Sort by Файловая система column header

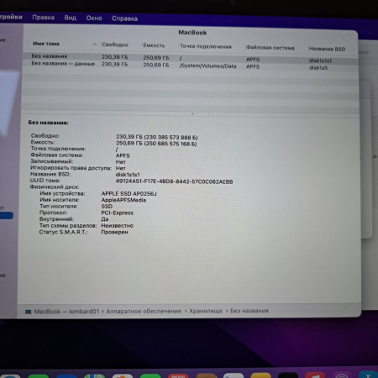[x=270, y=48]
